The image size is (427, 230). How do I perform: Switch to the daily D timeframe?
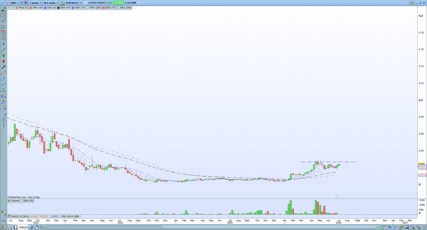[22, 3]
